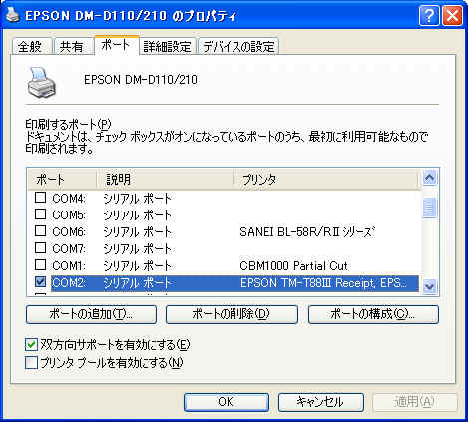Click the small printer icon in title bar
Image resolution: width=468 pixels, height=422 pixels.
click(x=13, y=15)
